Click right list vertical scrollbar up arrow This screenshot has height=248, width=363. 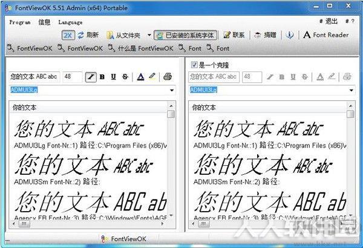pyautogui.click(x=350, y=106)
